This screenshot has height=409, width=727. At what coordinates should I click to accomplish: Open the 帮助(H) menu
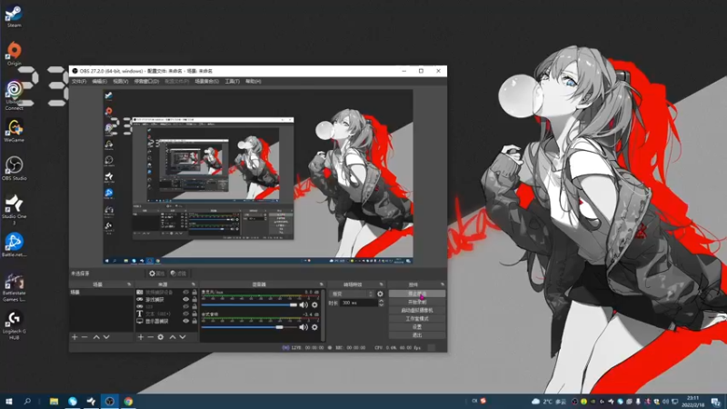[254, 81]
